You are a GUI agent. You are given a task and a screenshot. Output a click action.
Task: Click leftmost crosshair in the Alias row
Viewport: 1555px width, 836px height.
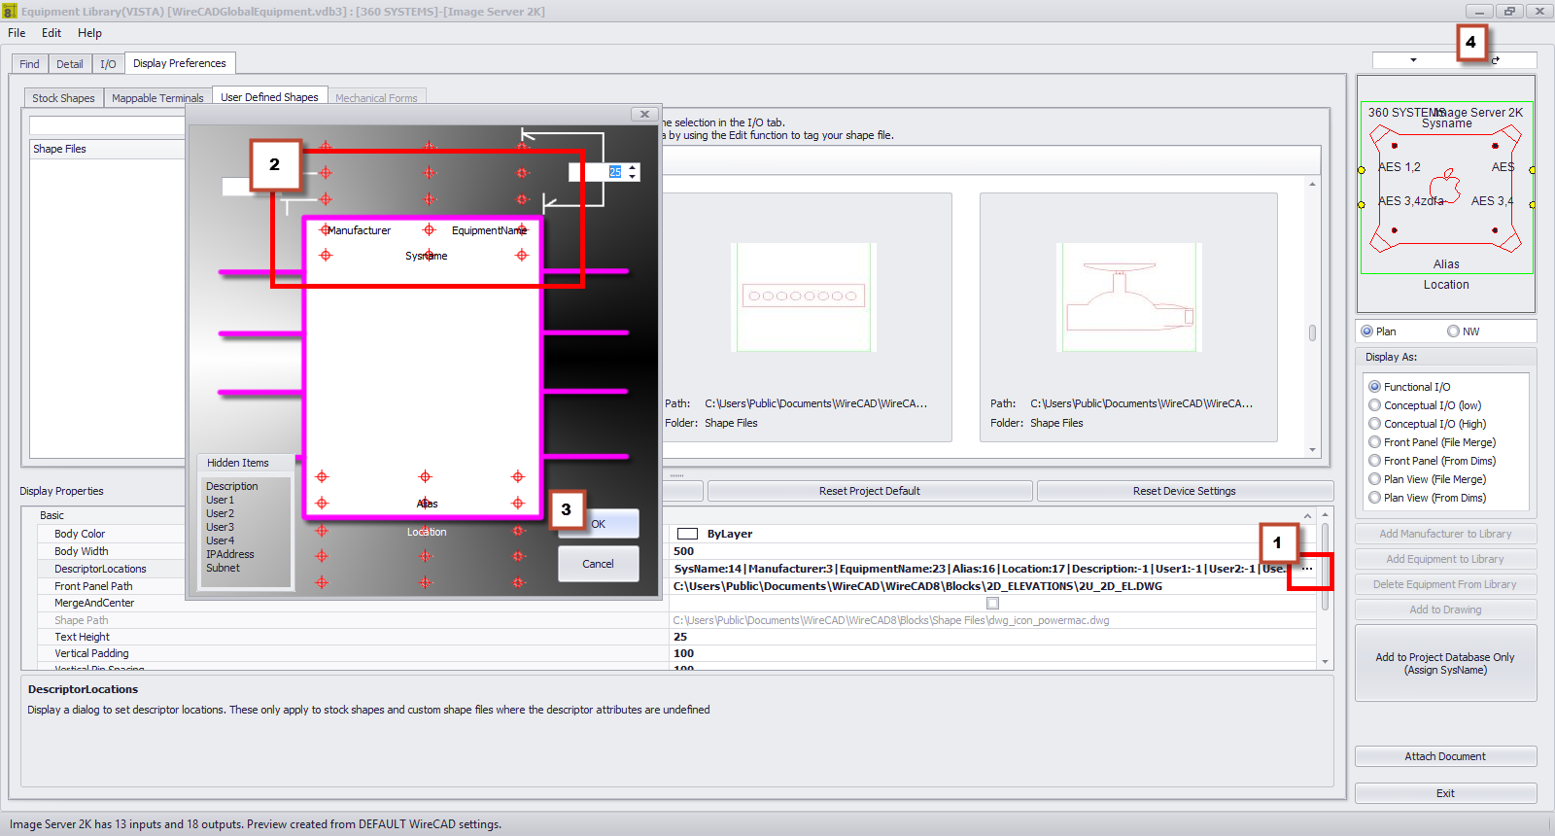(x=322, y=503)
